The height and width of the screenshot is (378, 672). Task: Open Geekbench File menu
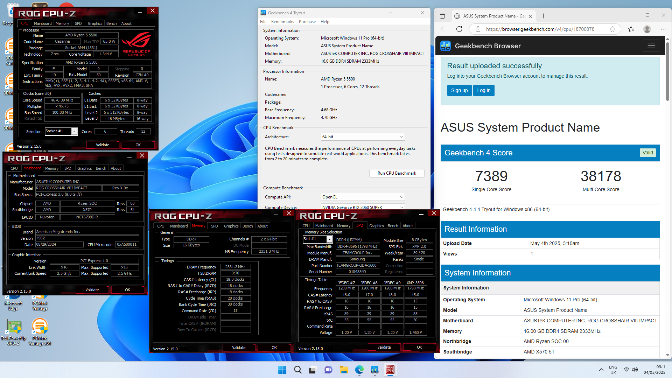263,22
